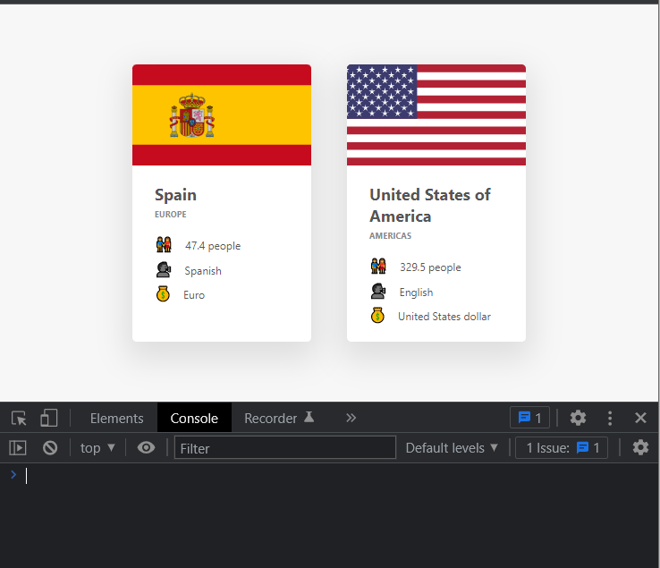Click the English language text
This screenshot has height=568, width=660.
(416, 292)
